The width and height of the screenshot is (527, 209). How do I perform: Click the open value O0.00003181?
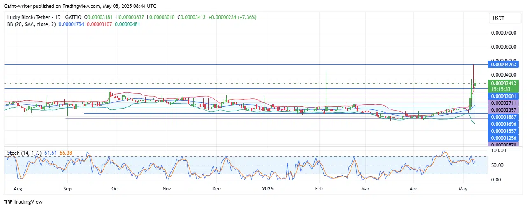99,18
